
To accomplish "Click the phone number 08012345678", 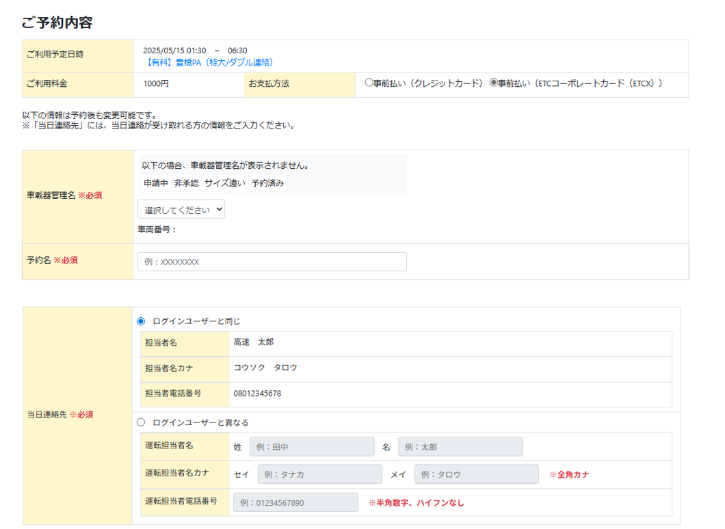I will (257, 394).
